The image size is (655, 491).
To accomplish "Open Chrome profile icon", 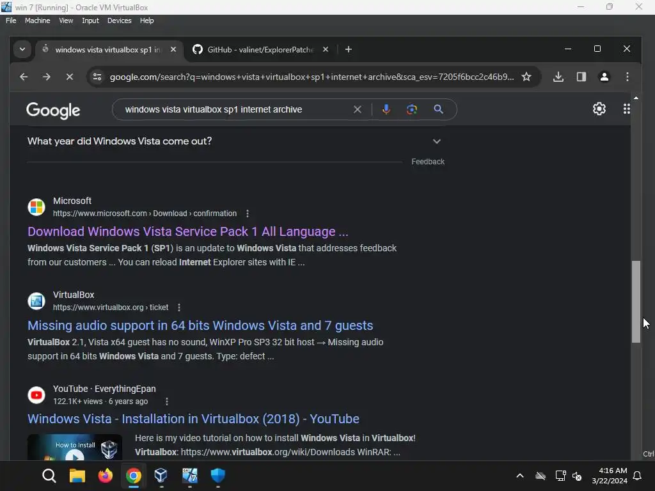I will [604, 77].
